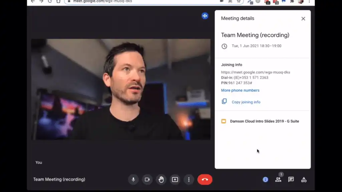Reload the page with the refresh icon

[x=50, y=1]
